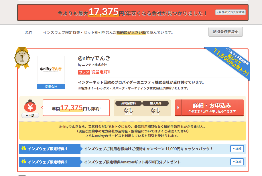This screenshot has width=262, height=176.
Task: Click the 従量電灯B plan name
Action: (101, 72)
